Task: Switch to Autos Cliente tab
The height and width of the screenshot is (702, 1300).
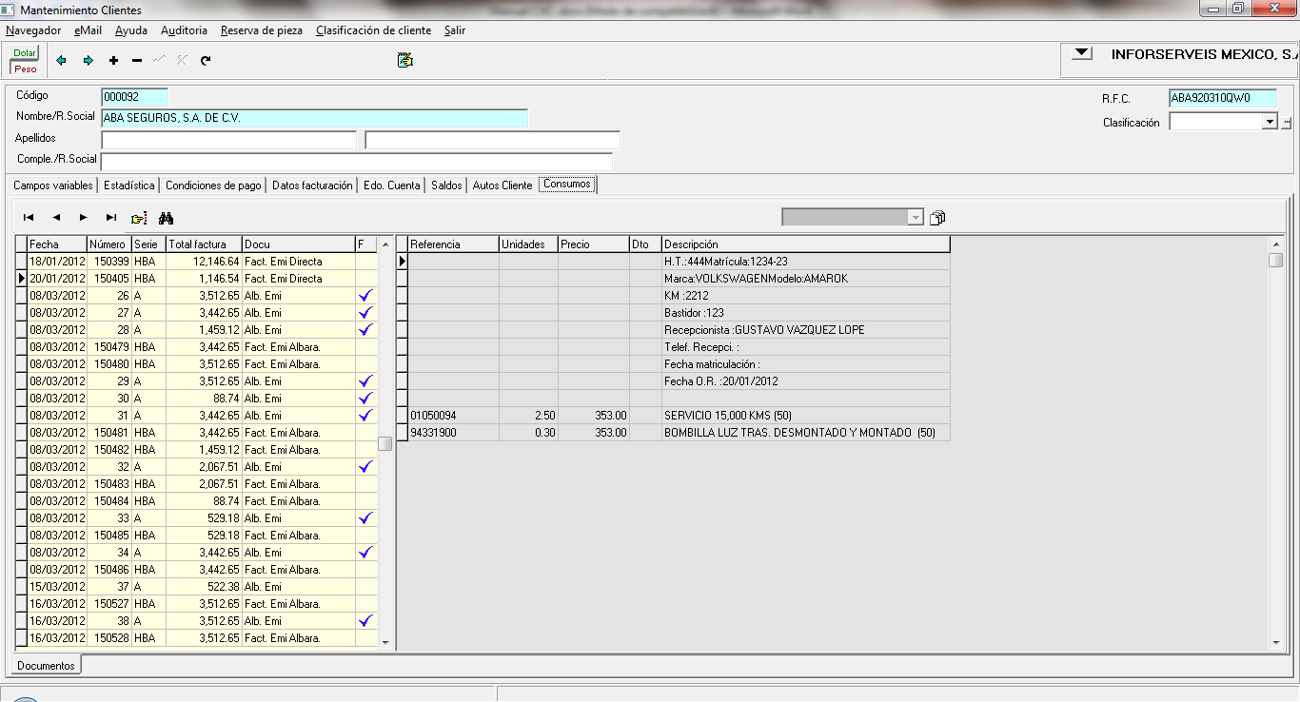Action: pyautogui.click(x=502, y=185)
